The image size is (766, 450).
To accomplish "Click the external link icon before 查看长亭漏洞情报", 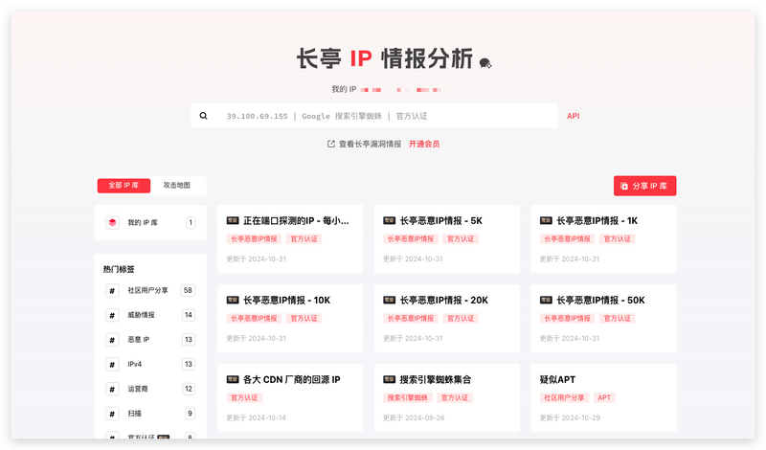I will point(330,144).
